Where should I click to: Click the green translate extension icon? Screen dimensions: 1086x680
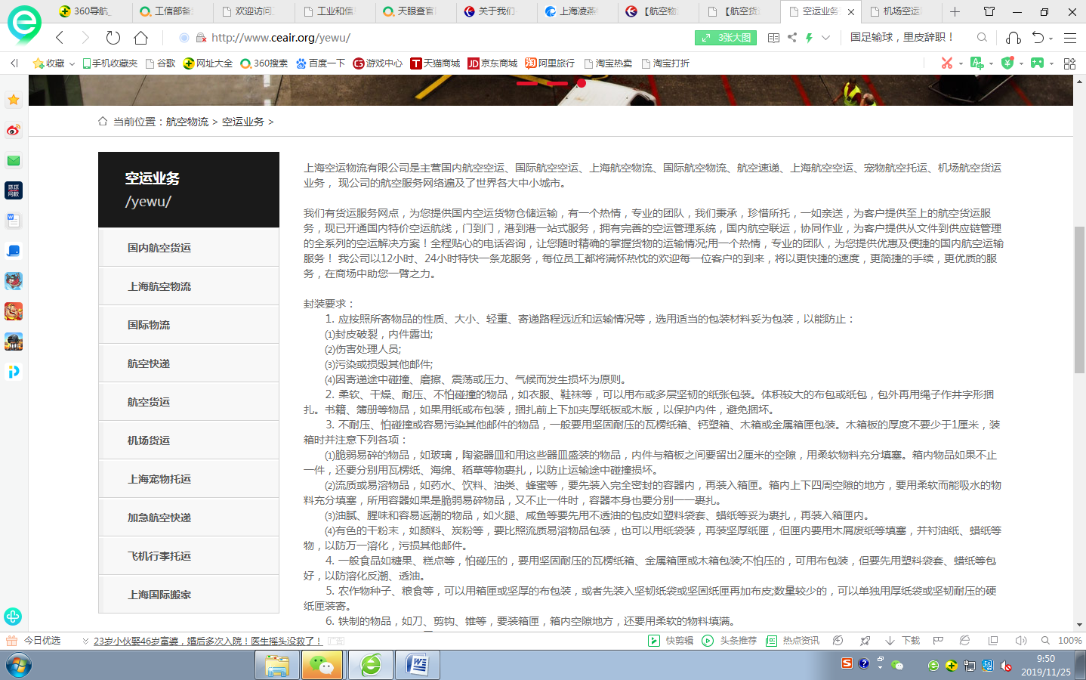pos(977,63)
